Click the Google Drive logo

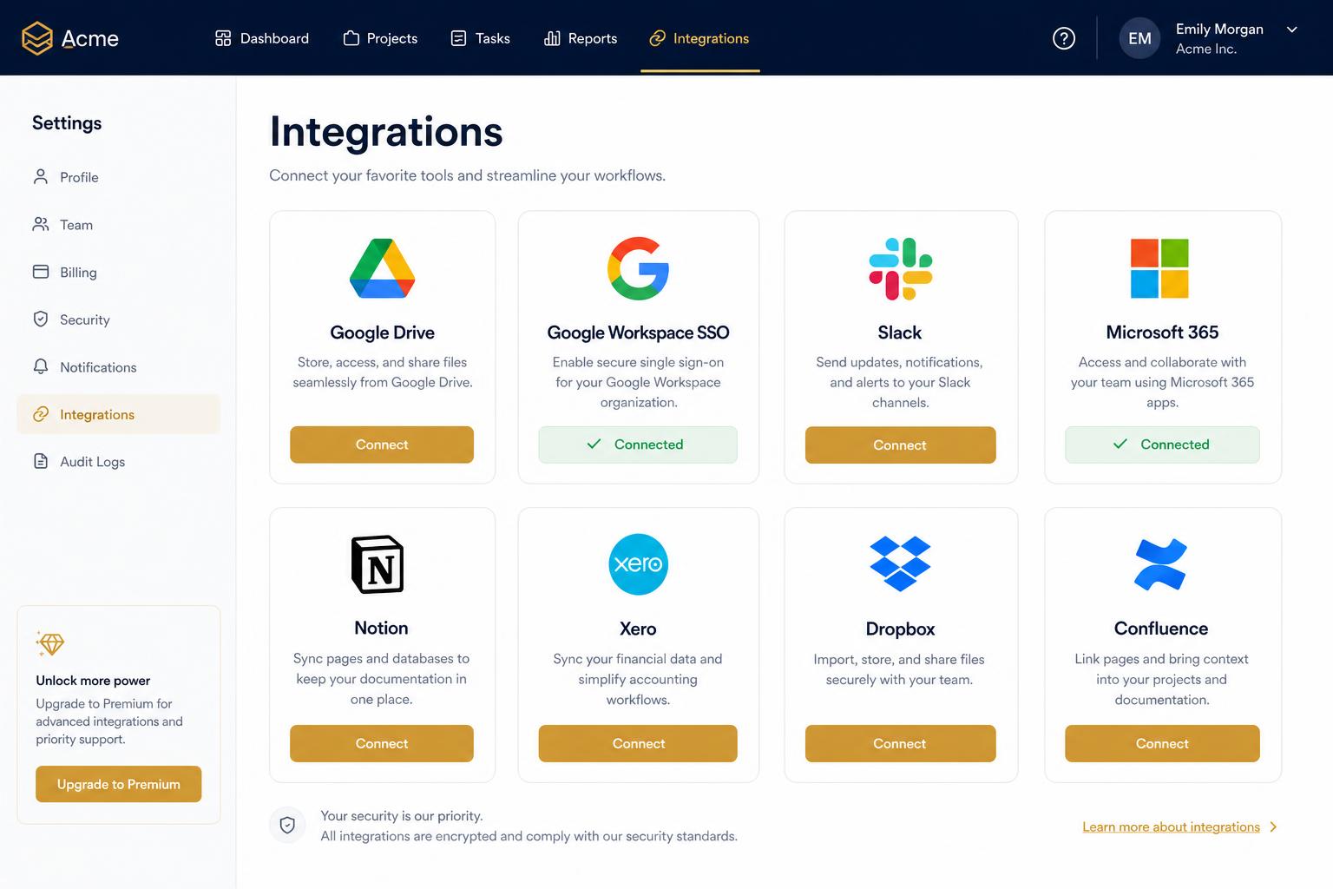click(x=382, y=268)
